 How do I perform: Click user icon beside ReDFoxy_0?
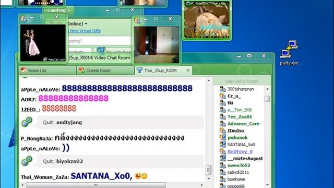pyautogui.click(x=223, y=151)
